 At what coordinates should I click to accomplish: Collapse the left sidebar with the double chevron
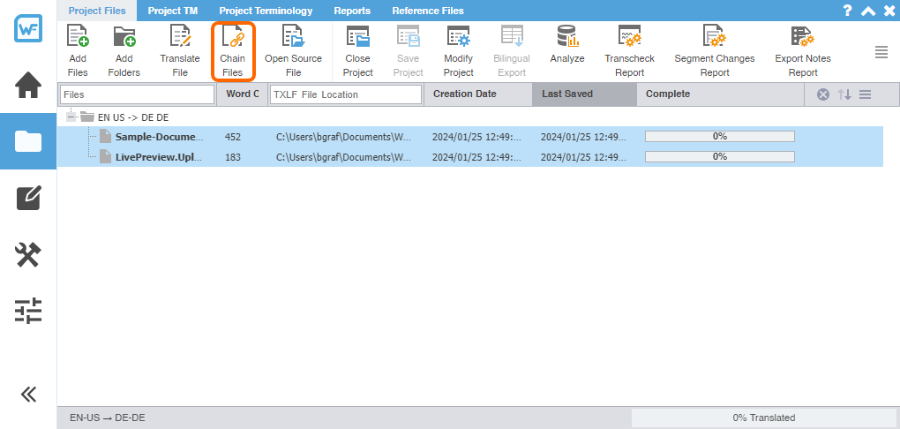pos(28,394)
